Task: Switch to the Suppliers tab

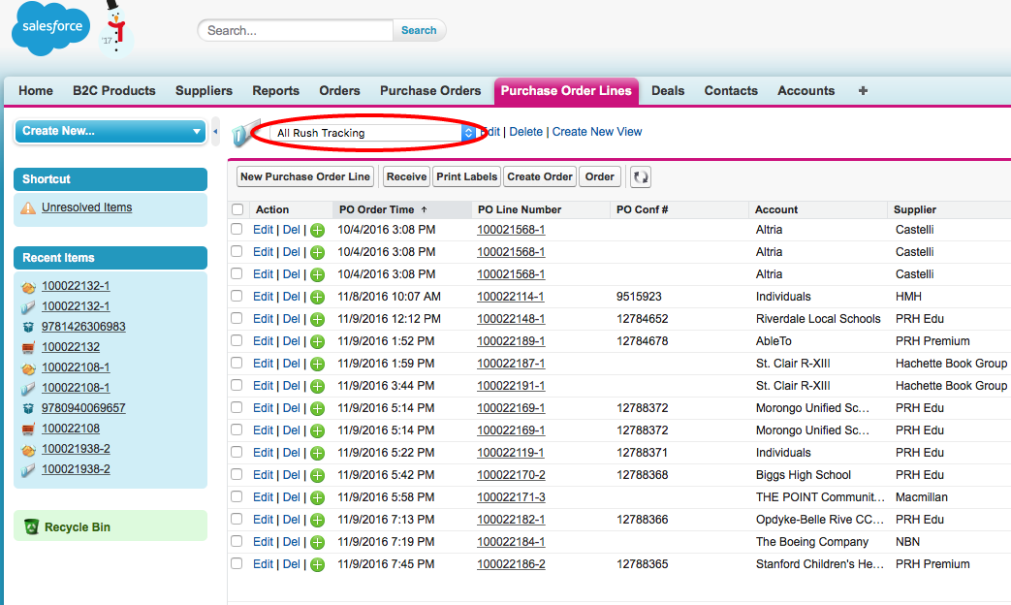Action: pos(204,91)
